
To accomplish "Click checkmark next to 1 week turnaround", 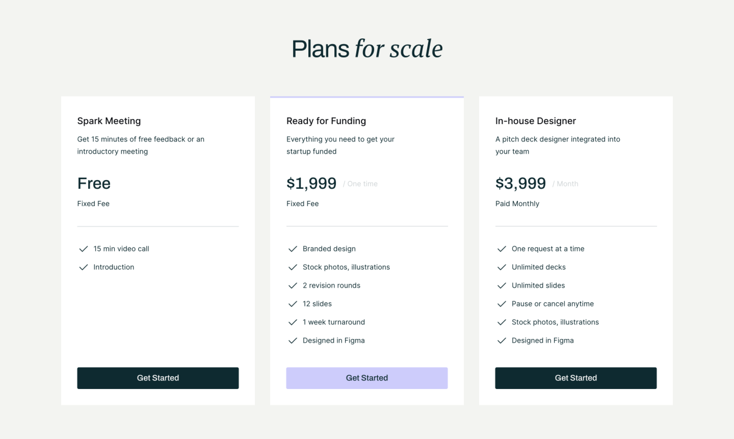I will pyautogui.click(x=292, y=322).
